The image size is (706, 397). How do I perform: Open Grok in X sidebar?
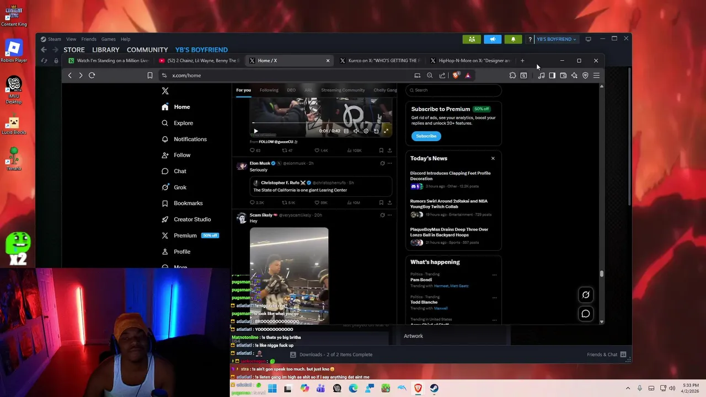click(174, 187)
